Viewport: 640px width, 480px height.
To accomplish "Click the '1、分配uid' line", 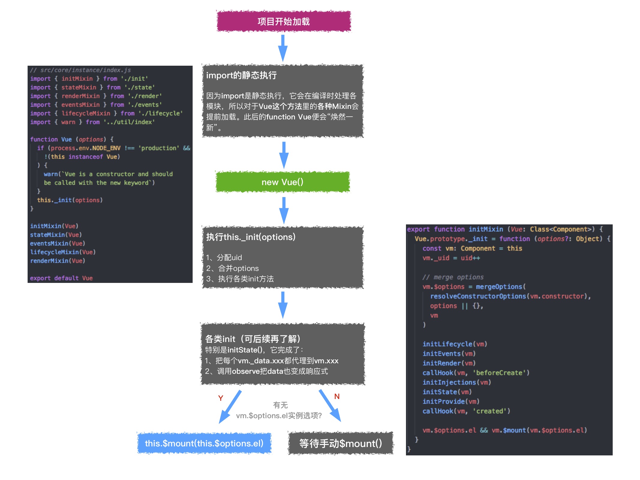I will point(224,257).
